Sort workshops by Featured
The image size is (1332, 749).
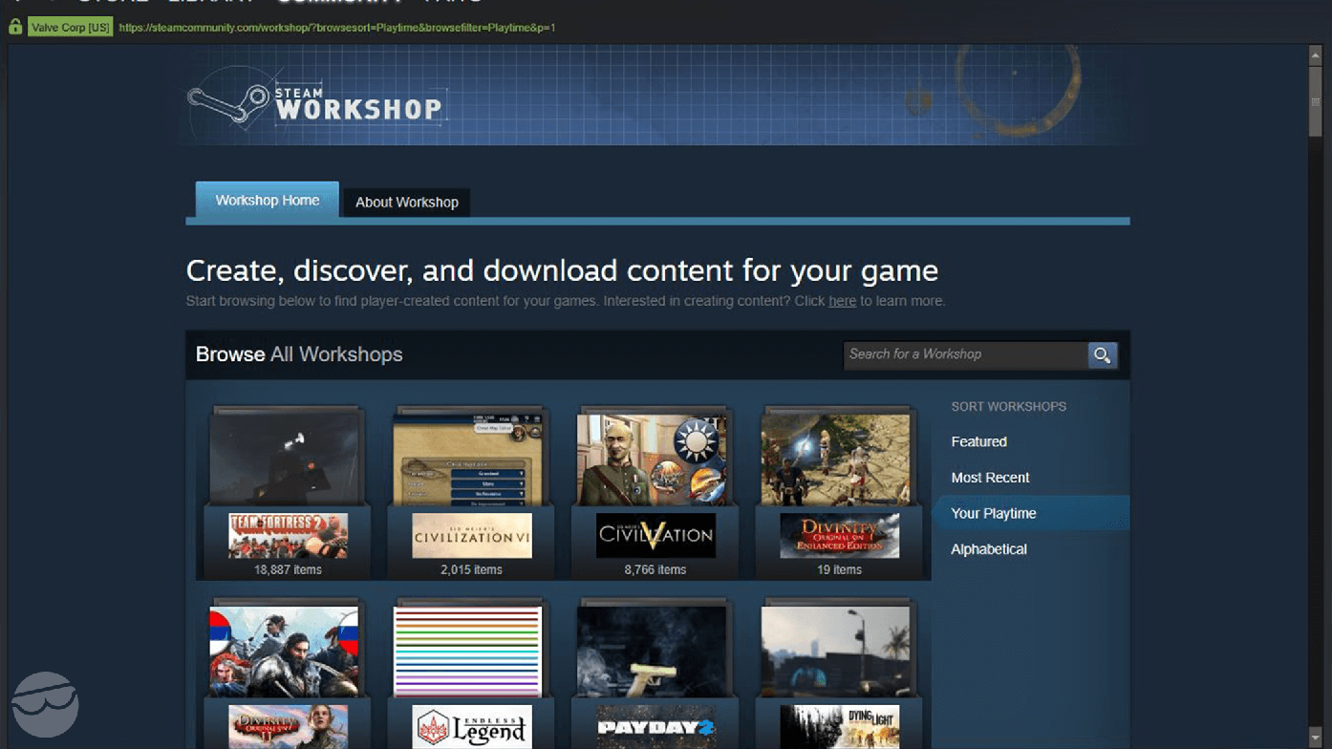pyautogui.click(x=978, y=441)
